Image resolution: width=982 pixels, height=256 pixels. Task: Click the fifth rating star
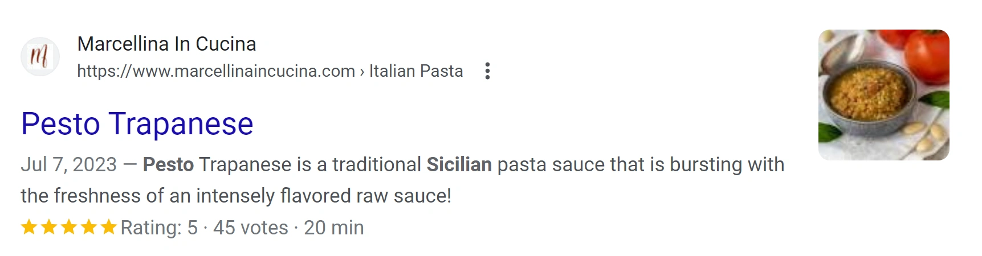(x=108, y=228)
